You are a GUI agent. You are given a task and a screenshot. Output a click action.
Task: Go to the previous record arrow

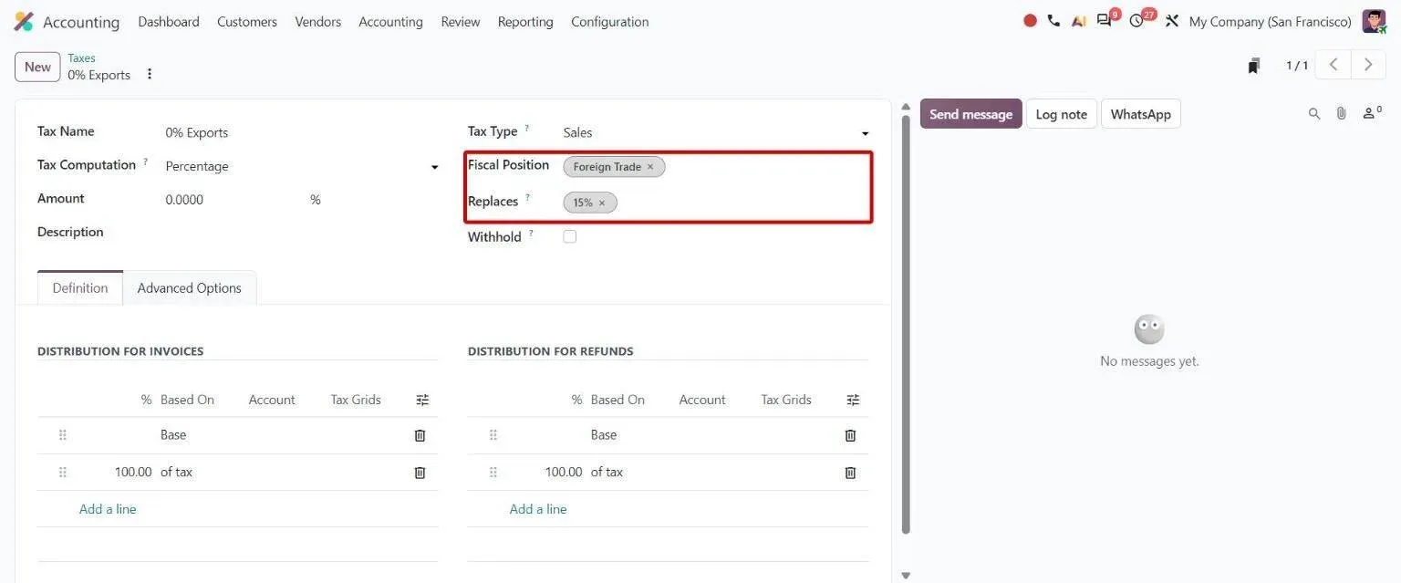click(1334, 65)
